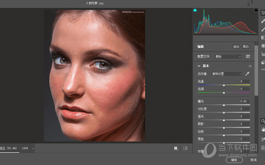Open the Presets overlapping-circles icon

pyautogui.click(x=263, y=62)
